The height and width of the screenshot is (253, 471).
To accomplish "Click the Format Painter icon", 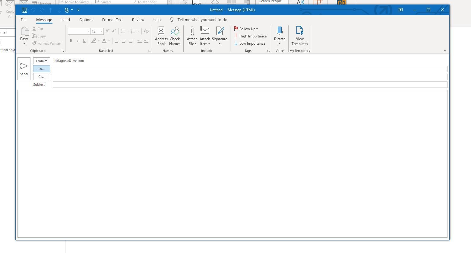I will [47, 43].
